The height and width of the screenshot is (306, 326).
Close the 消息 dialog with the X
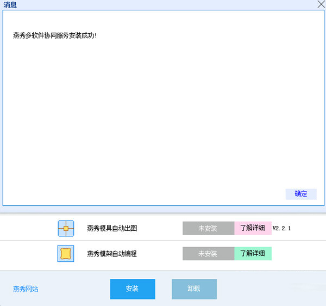[x=321, y=4]
